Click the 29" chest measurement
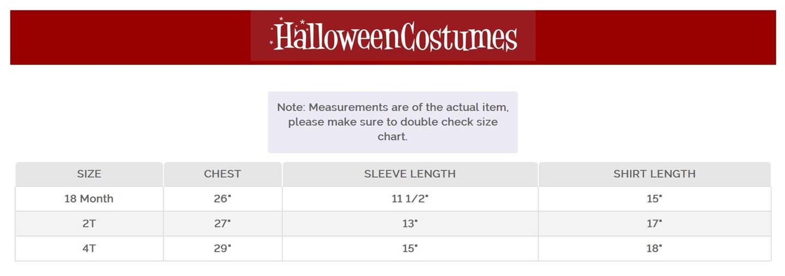The height and width of the screenshot is (276, 785). [x=222, y=248]
